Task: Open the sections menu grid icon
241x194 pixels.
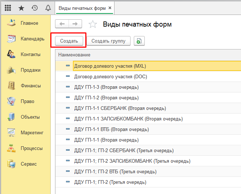Action: click(8, 8)
